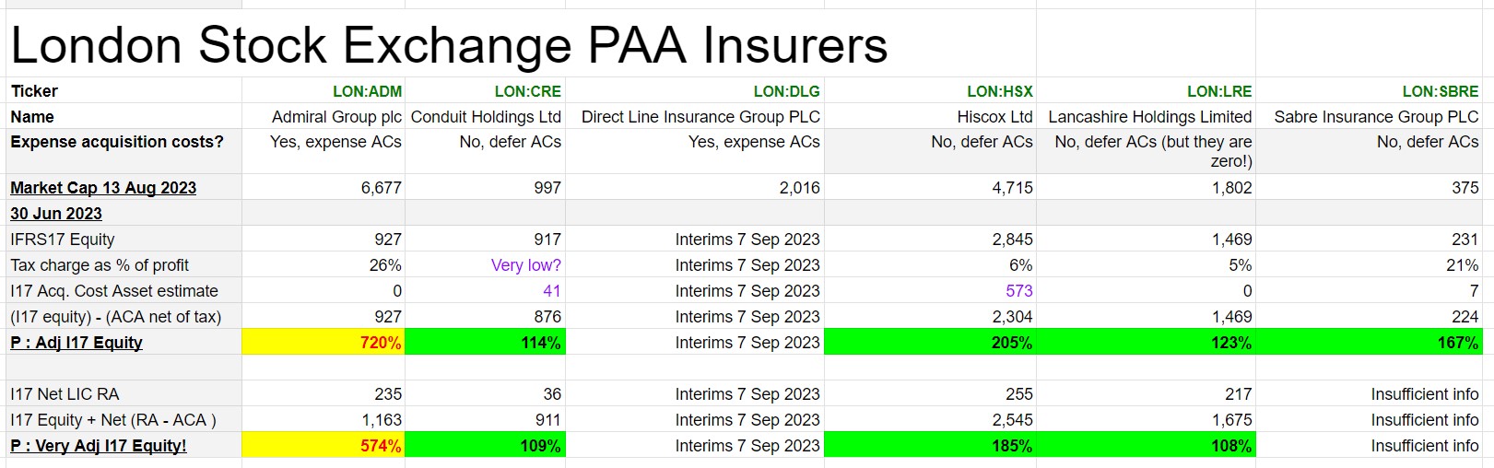Select the Market Cap 13 Aug 2023 row label
Viewport: 1494px width, 468px height.
click(103, 188)
